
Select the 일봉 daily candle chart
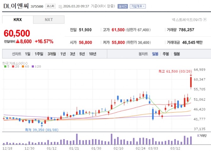(155, 54)
